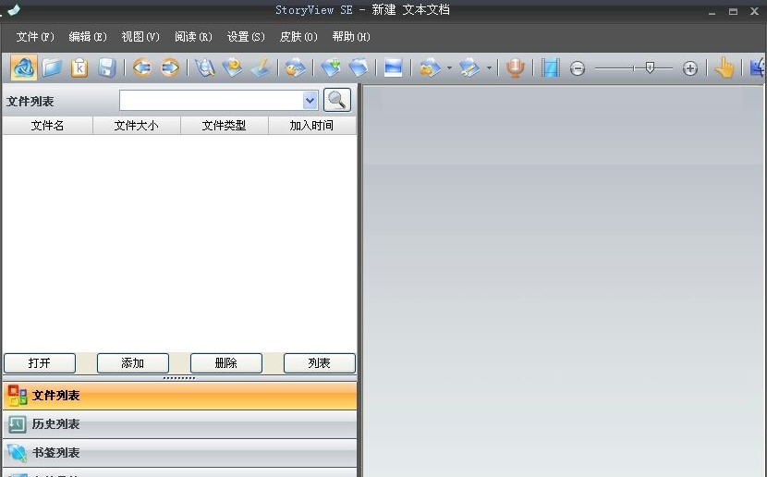Click the floppy disk save icon
The image size is (767, 477).
(106, 68)
